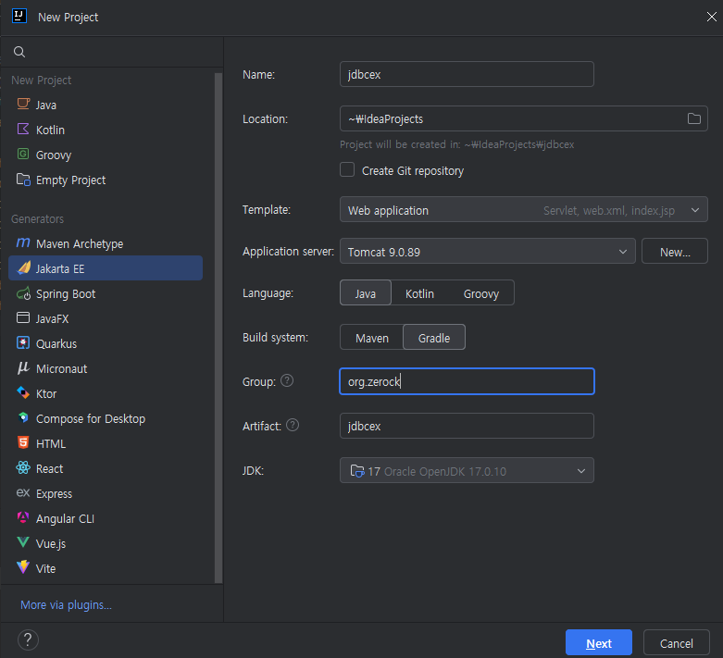Image resolution: width=723 pixels, height=658 pixels.
Task: Click the Next button
Action: pyautogui.click(x=599, y=643)
